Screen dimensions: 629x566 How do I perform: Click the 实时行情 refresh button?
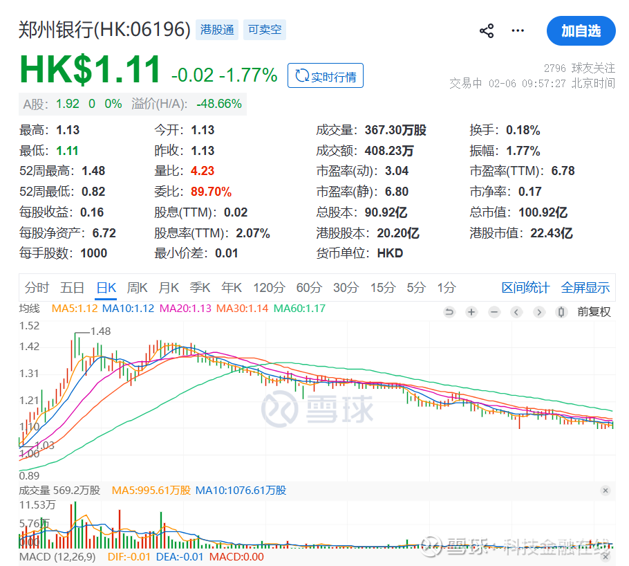pos(326,75)
